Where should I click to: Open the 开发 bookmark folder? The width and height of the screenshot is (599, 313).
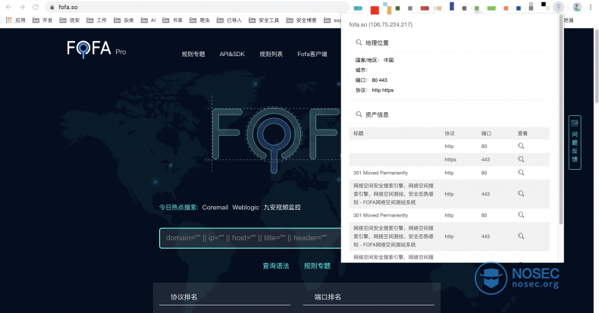point(42,20)
